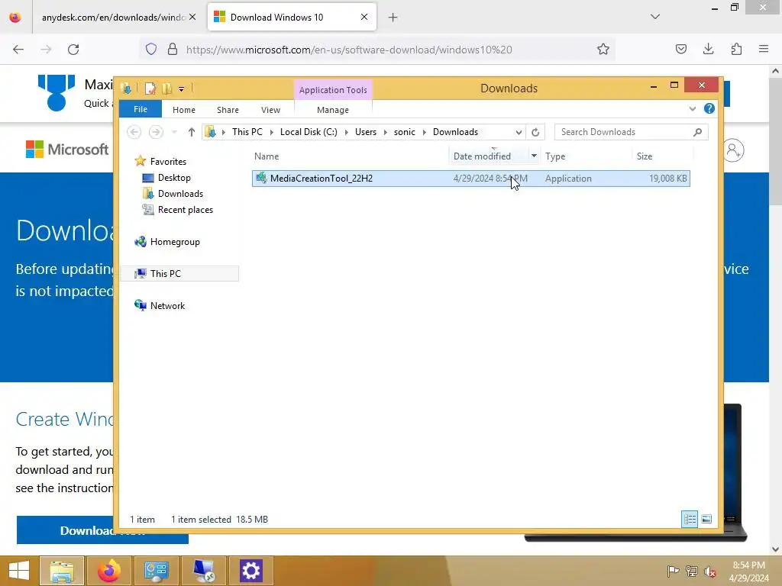The height and width of the screenshot is (586, 782).
Task: Select the Application Tools contextual tab
Action: tap(333, 90)
